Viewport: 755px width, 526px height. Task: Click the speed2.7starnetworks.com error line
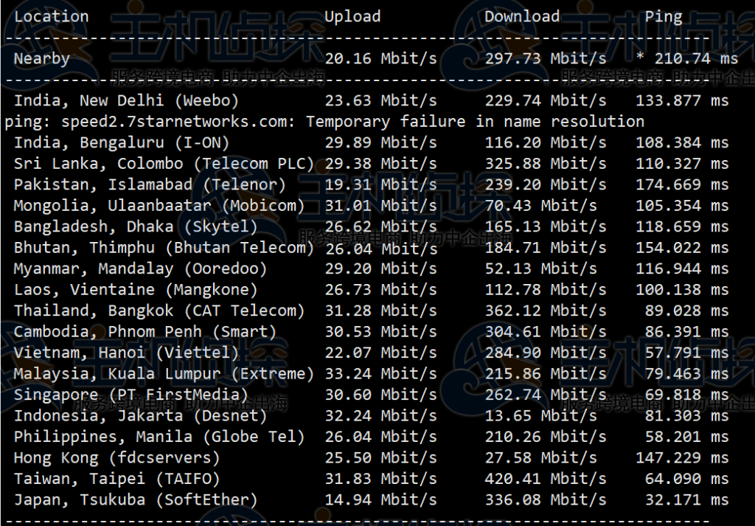(x=324, y=122)
